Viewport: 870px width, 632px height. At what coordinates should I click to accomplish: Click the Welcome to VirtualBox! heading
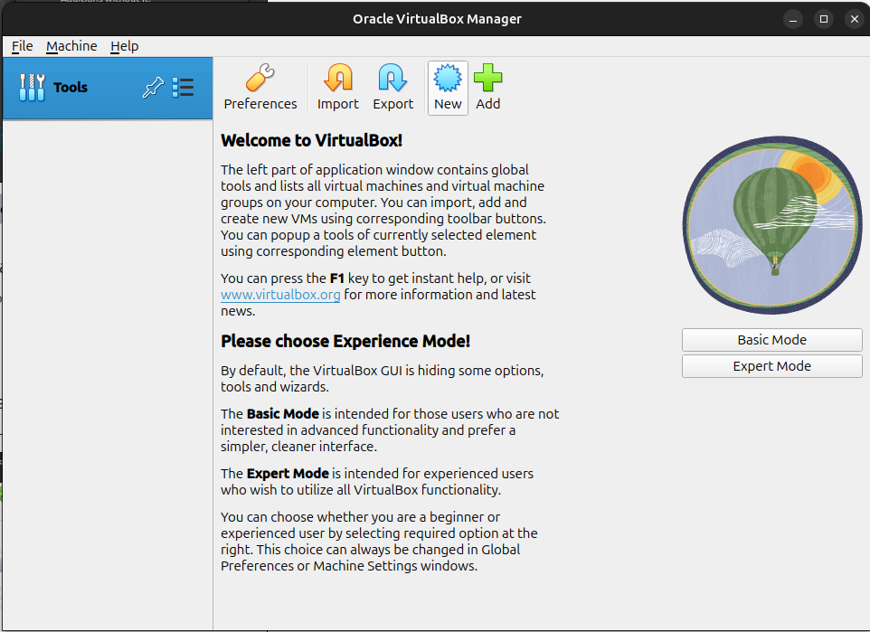(311, 140)
